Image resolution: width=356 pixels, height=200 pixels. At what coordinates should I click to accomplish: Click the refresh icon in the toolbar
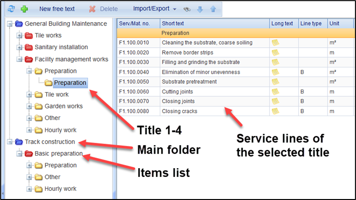click(12, 9)
